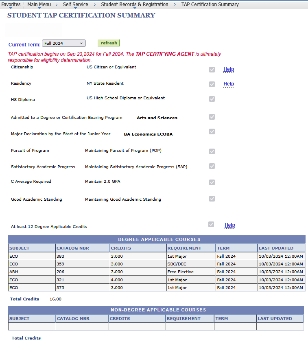The image size is (308, 344).
Task: Toggle the Residency checkbox
Action: pos(212,84)
